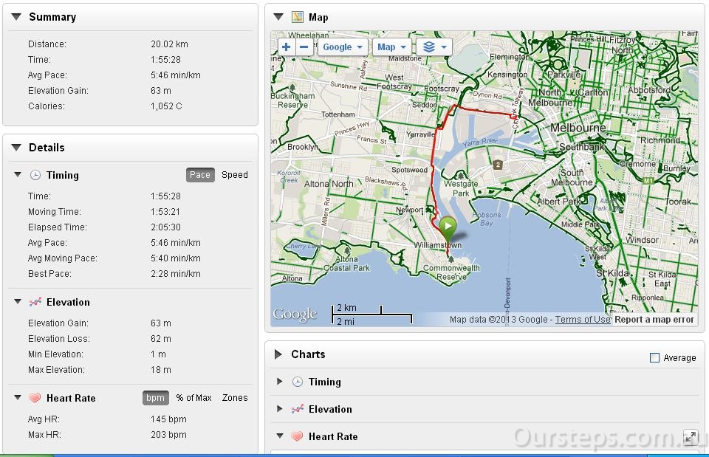
Task: Collapse the Timing details section
Action: tap(18, 174)
